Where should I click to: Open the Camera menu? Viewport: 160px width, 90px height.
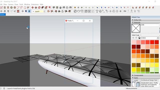10,4
